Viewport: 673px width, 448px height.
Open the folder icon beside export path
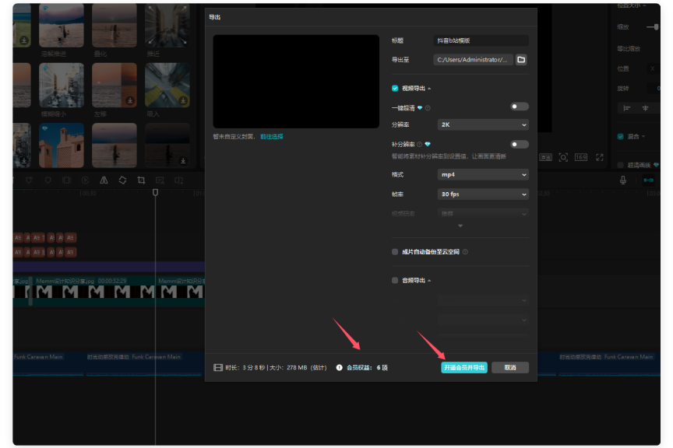coord(521,59)
